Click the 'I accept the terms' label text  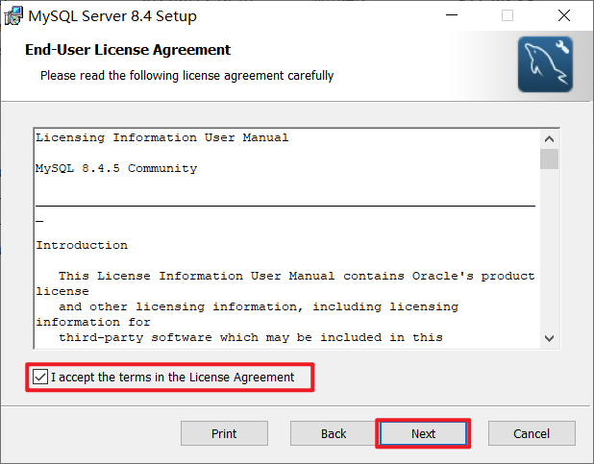tap(173, 378)
